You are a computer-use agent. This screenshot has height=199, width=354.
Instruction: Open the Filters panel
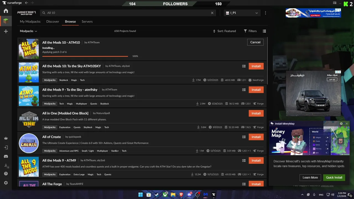pyautogui.click(x=250, y=31)
